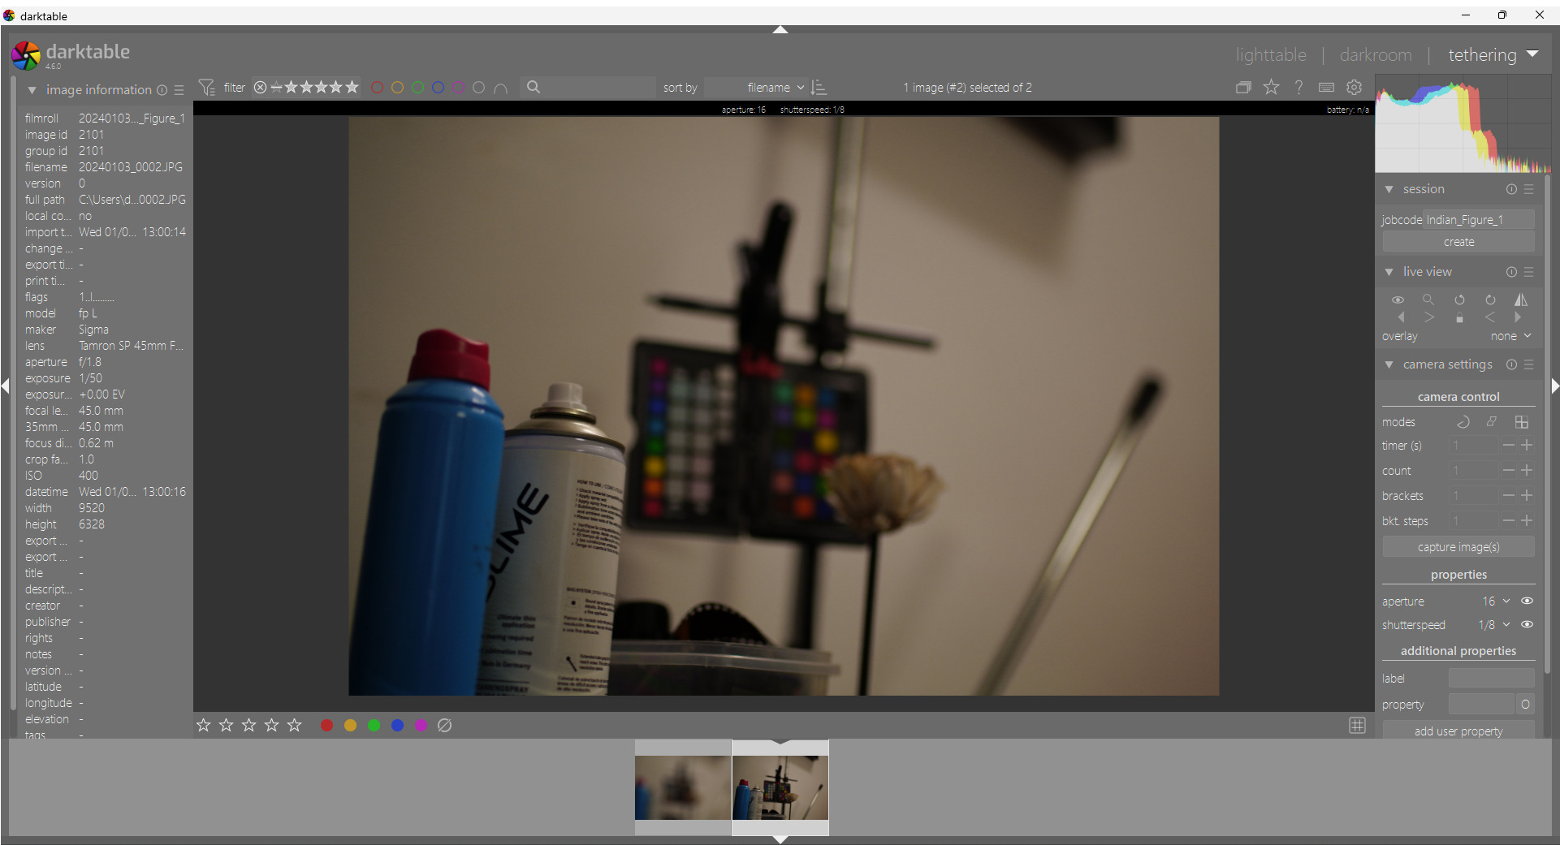
Task: Collapse the image information module
Action: click(32, 90)
